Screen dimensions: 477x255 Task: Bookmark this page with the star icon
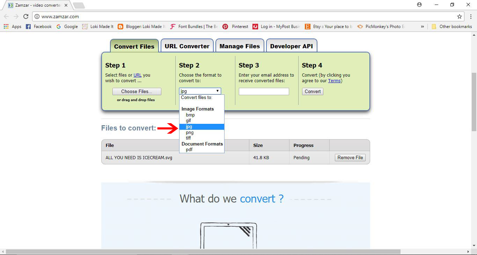[x=460, y=16]
